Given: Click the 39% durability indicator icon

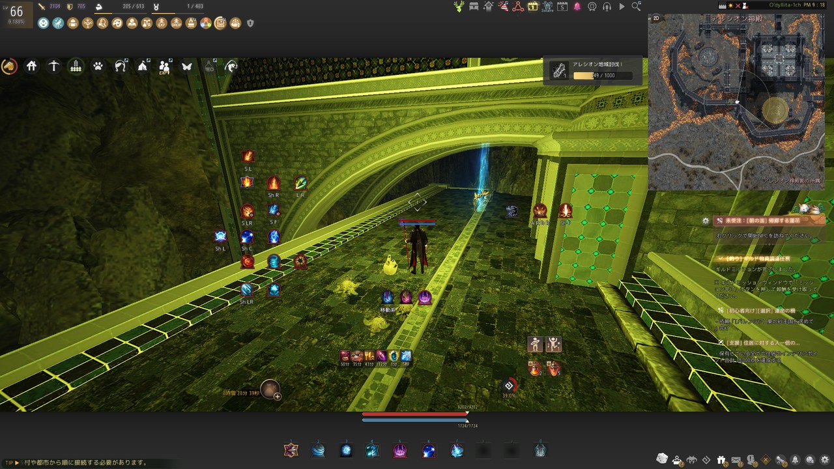Looking at the screenshot, I should (509, 385).
